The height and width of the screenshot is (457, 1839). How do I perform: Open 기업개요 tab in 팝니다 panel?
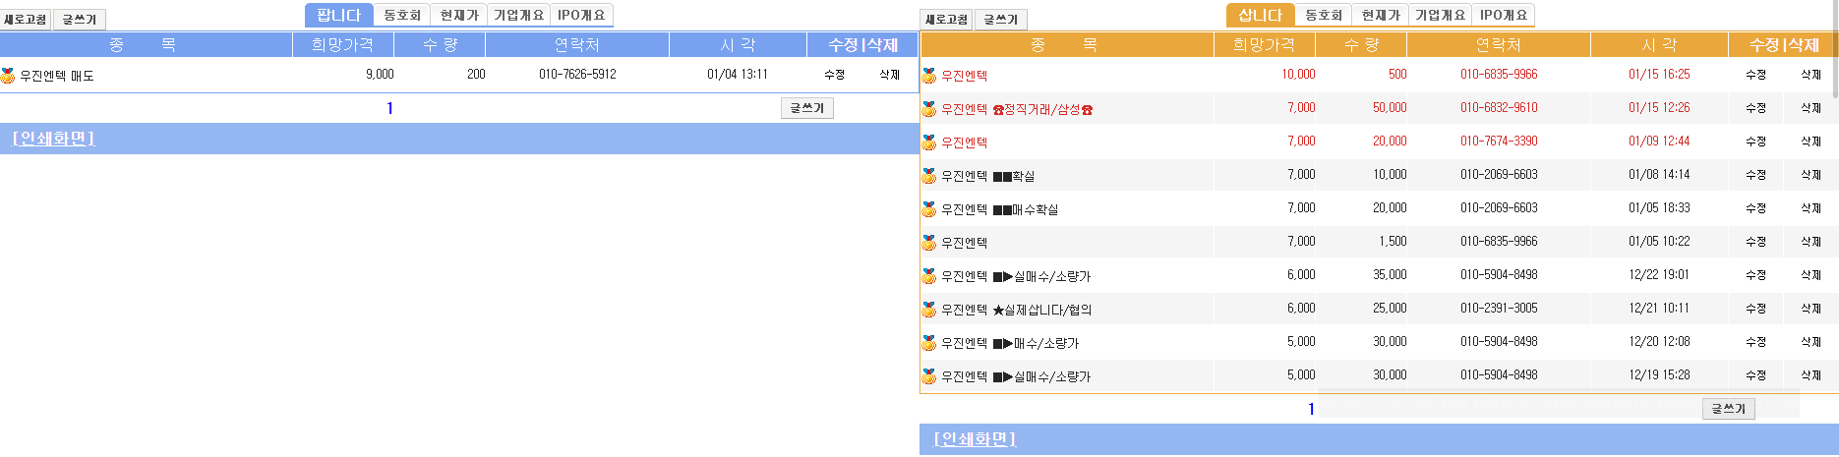click(x=518, y=16)
